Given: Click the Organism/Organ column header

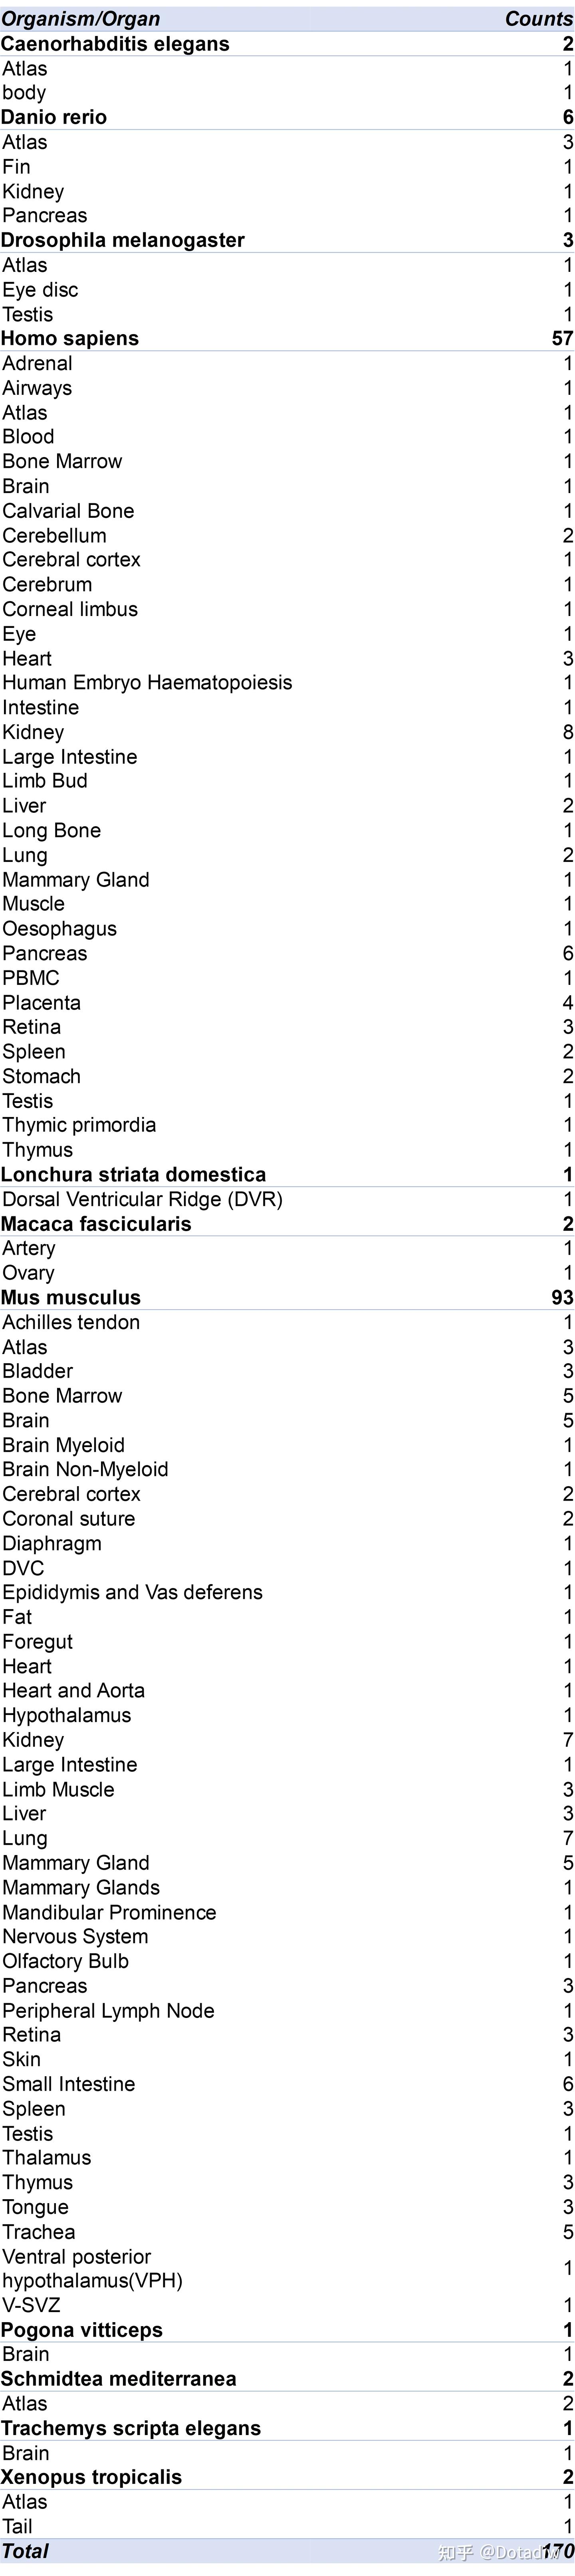Looking at the screenshot, I should [80, 19].
